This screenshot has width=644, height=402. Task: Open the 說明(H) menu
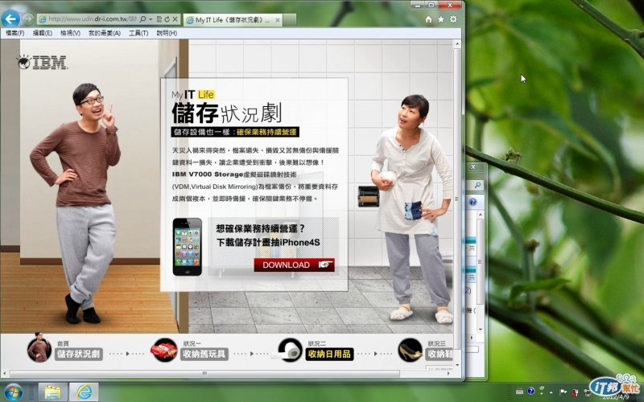click(x=167, y=33)
